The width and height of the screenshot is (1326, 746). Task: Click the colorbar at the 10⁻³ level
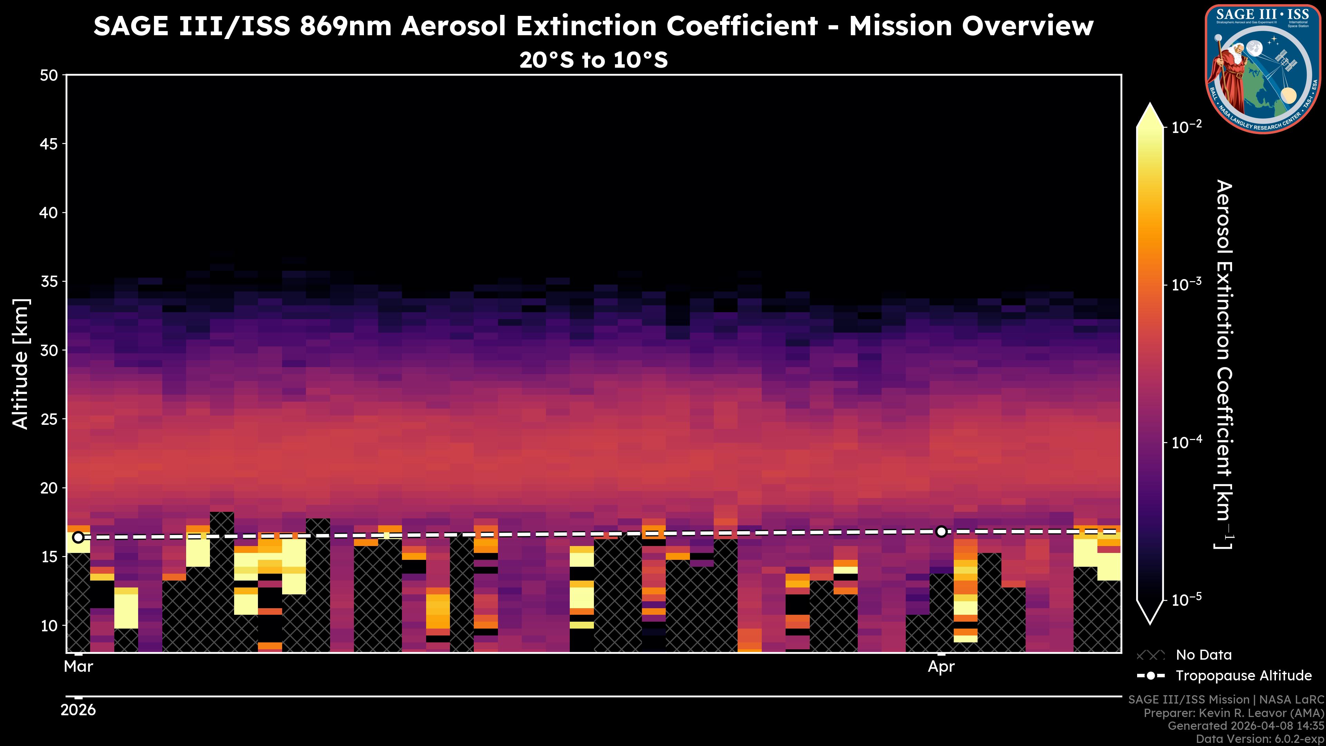[1151, 285]
